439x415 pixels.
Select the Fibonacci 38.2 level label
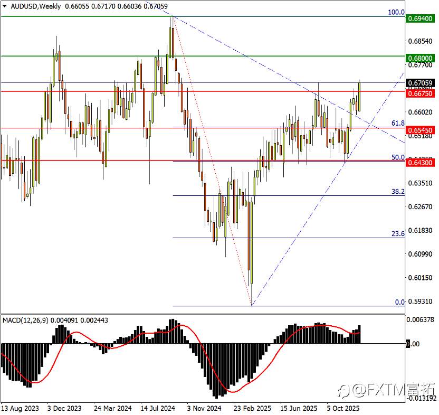(x=398, y=192)
